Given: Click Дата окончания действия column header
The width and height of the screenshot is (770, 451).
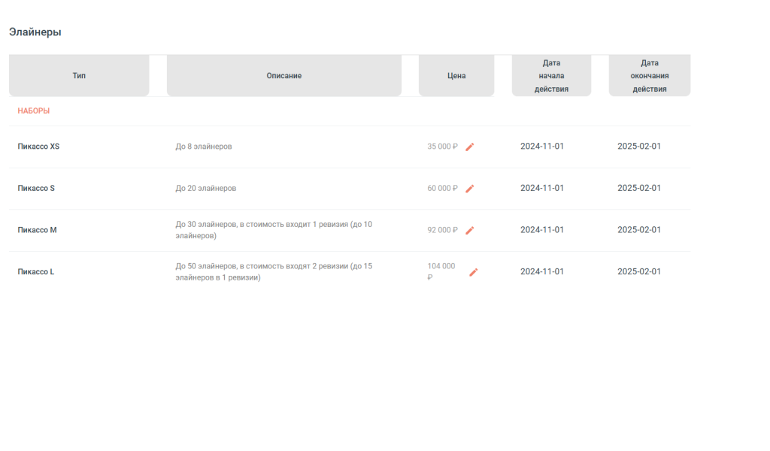Looking at the screenshot, I should (x=649, y=76).
